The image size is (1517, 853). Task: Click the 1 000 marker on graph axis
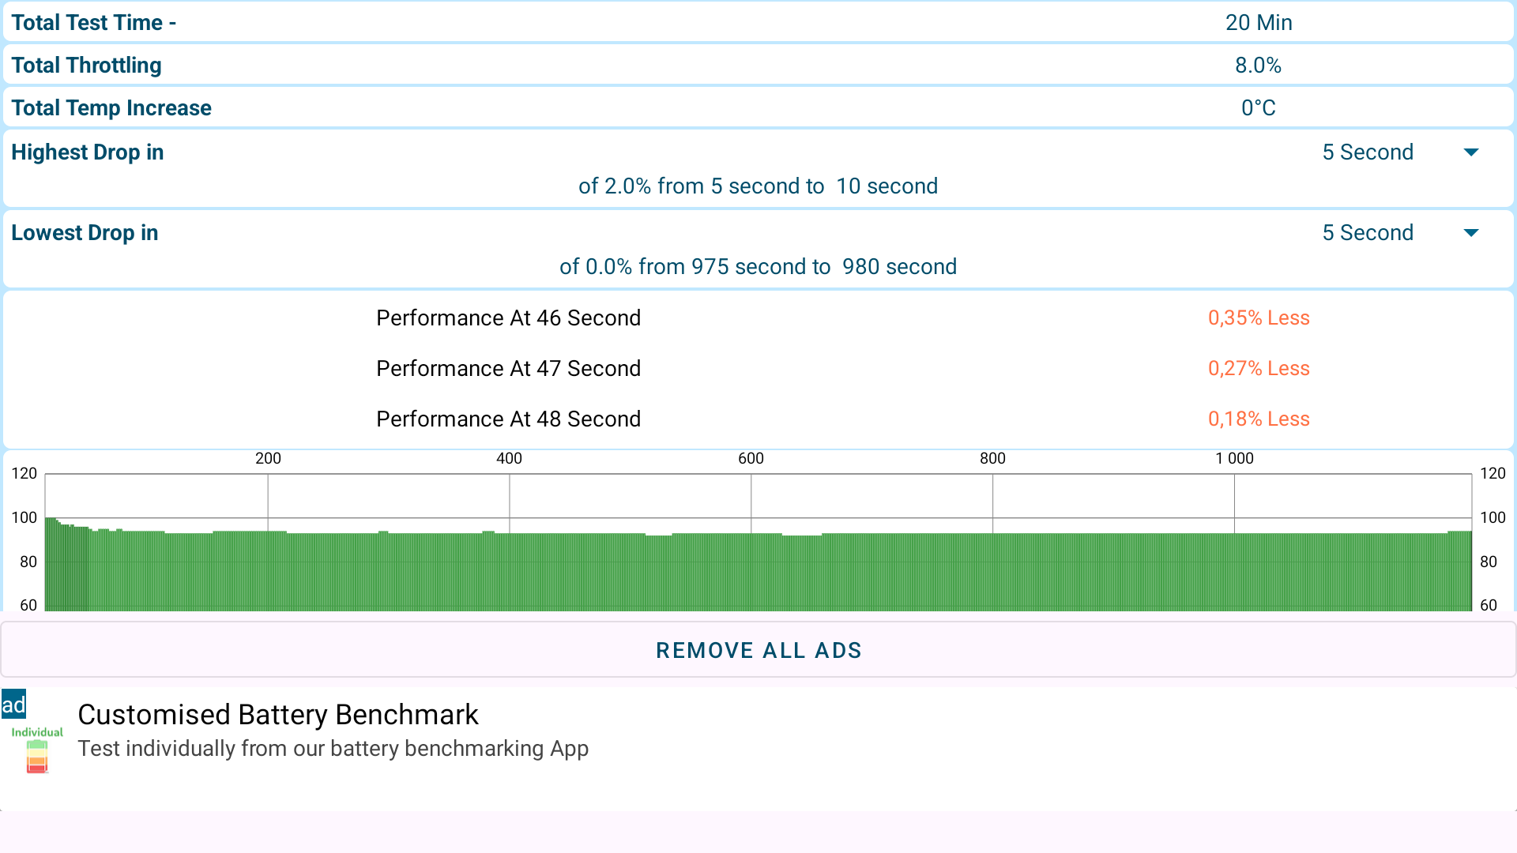tap(1234, 458)
